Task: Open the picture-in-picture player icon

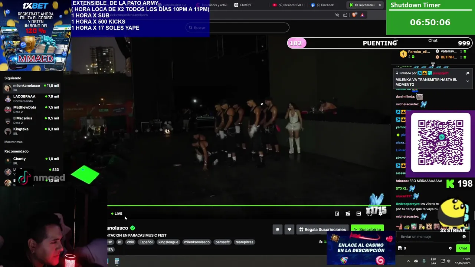Action: tap(337, 214)
